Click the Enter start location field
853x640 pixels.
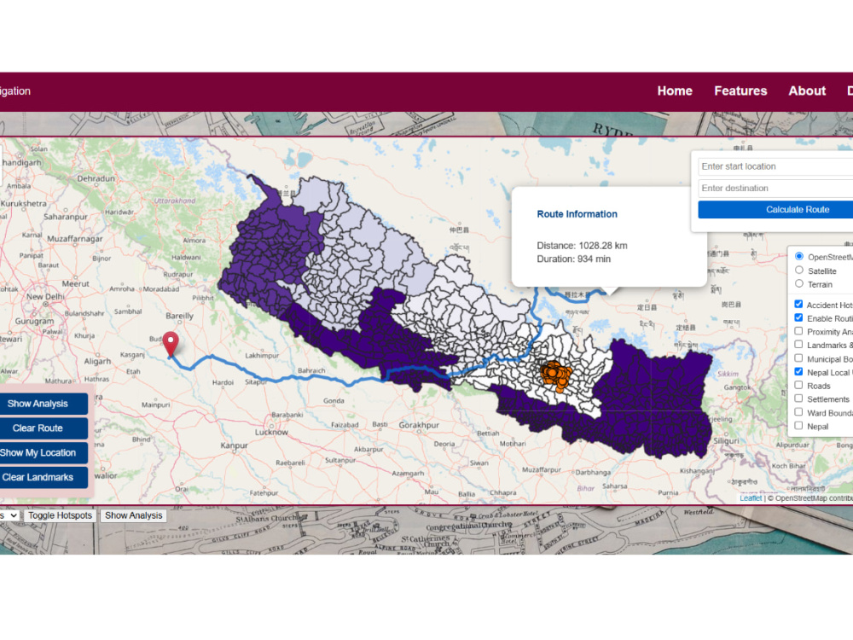coord(775,166)
